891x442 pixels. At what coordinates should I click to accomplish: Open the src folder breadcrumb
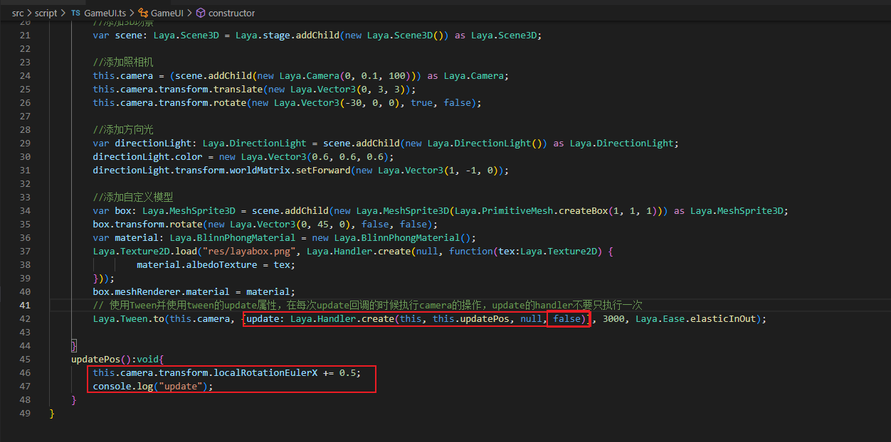pyautogui.click(x=17, y=13)
